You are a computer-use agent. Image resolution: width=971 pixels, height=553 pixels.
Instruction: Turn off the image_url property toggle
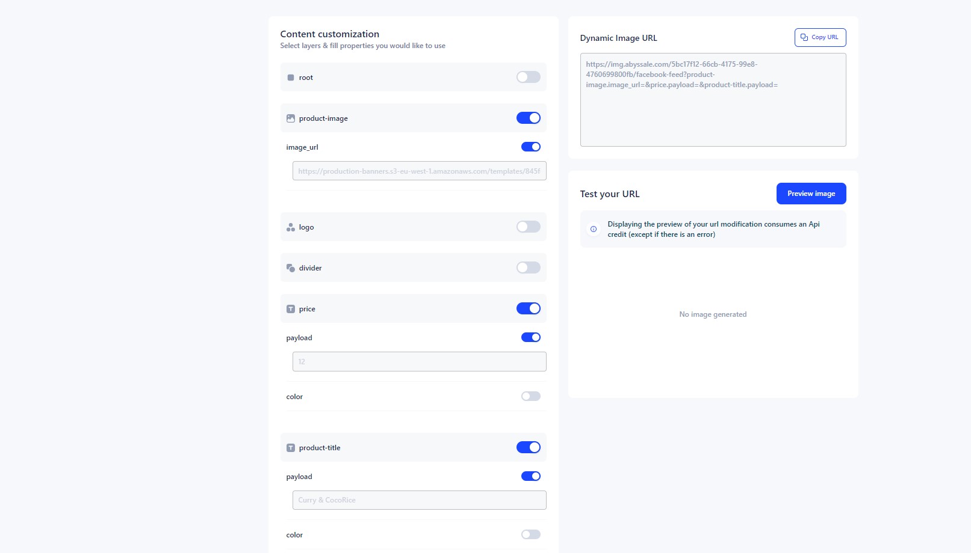530,147
